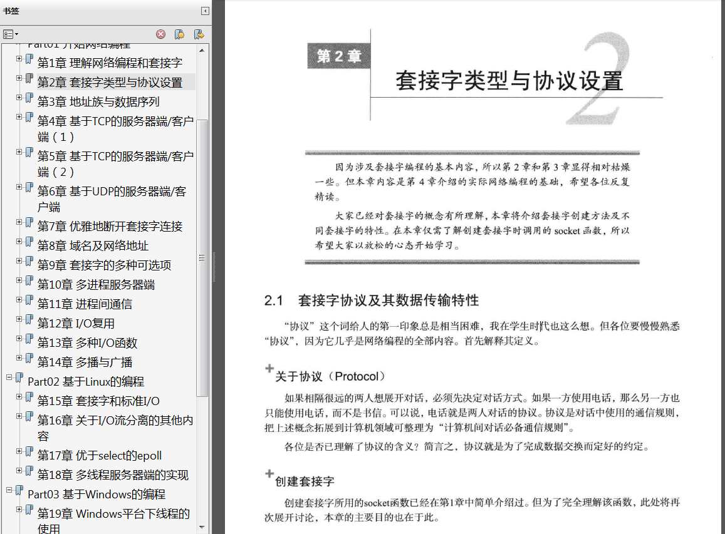
Task: Open bookmark 第13章 多种I/O函数
Action: click(87, 343)
